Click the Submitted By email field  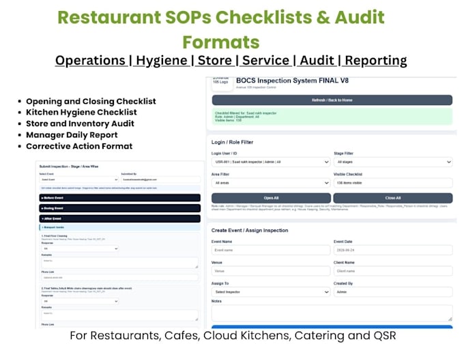[x=160, y=179]
